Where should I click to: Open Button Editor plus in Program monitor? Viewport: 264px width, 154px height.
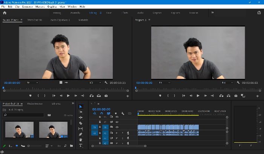pos(258,96)
